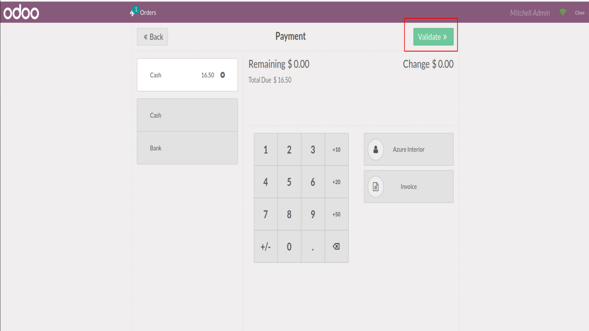Viewport: 589px width, 331px height.
Task: Add +10 to the amount
Action: click(x=336, y=150)
